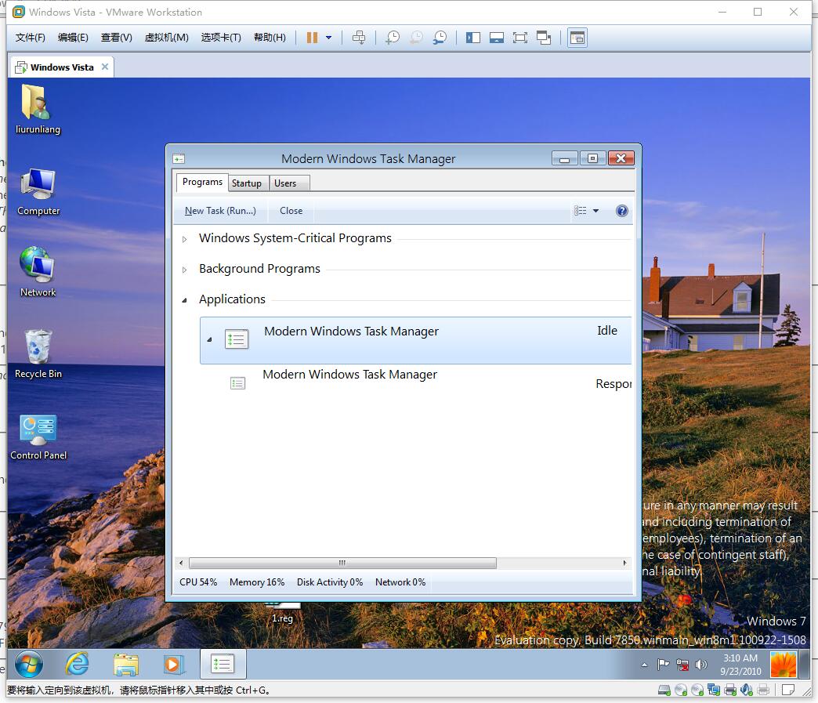Pause the virtual machine with the orange button
818x703 pixels.
(312, 38)
